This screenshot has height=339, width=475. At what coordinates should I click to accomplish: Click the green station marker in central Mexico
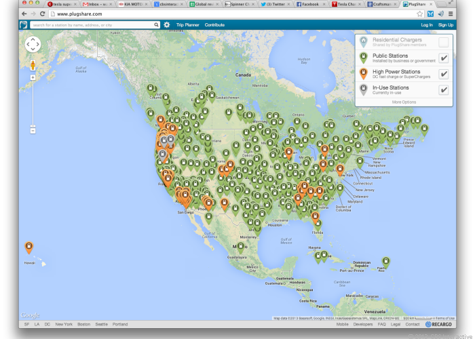[x=240, y=247]
